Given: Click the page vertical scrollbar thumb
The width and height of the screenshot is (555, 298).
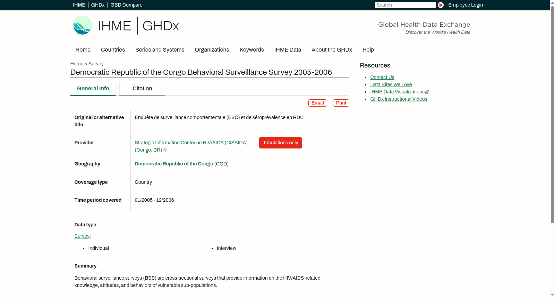Looking at the screenshot, I should [552, 114].
